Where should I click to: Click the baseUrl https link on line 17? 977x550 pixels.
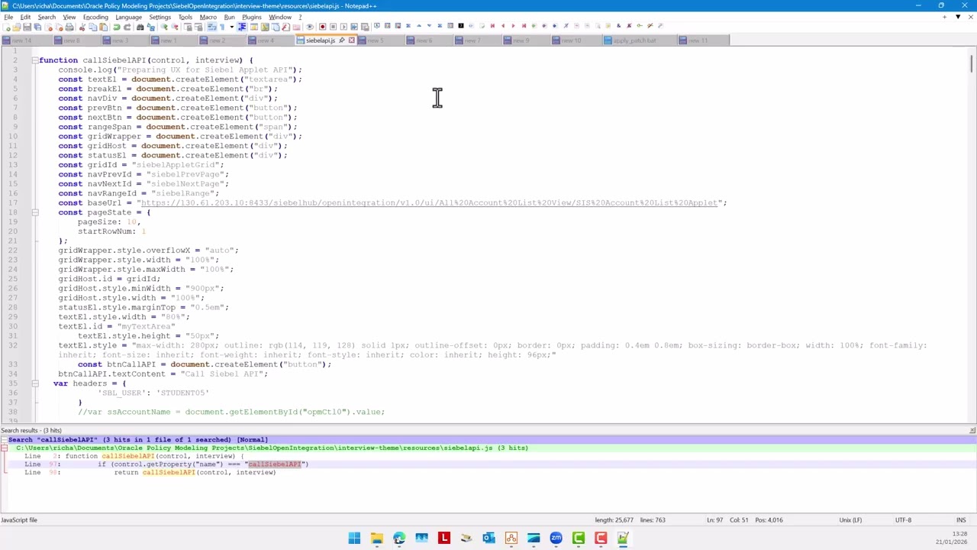coord(429,203)
